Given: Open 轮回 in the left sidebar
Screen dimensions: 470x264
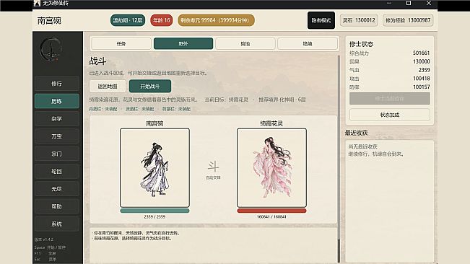Looking at the screenshot, I should click(x=57, y=171).
